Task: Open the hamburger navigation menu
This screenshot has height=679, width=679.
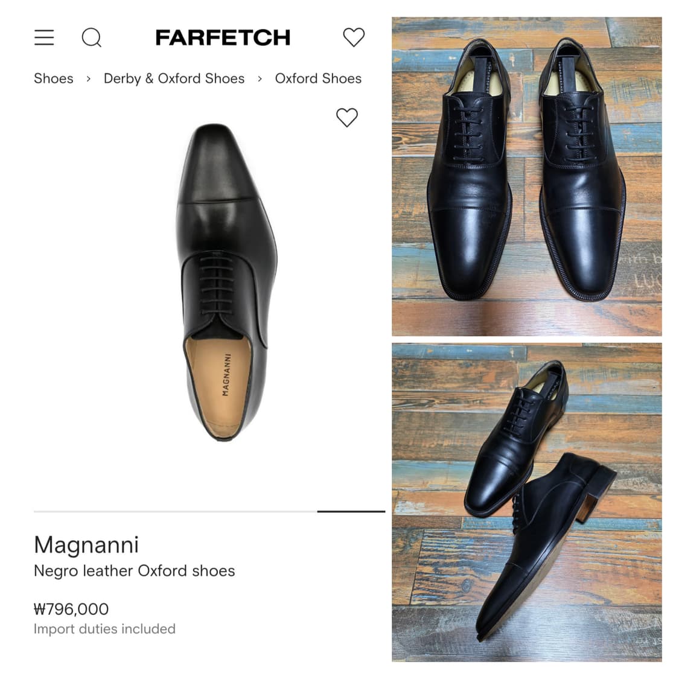Action: click(x=44, y=37)
